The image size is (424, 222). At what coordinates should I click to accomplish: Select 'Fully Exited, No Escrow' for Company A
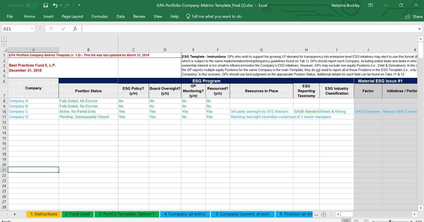[x=89, y=101]
